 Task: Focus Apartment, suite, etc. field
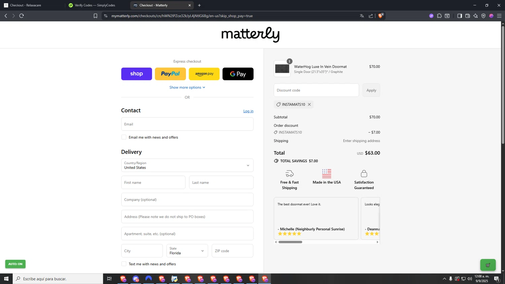(187, 234)
